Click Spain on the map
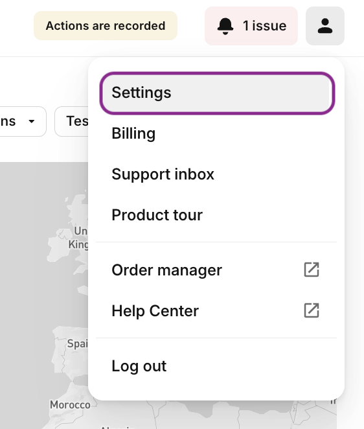This screenshot has width=364, height=429. (x=78, y=343)
